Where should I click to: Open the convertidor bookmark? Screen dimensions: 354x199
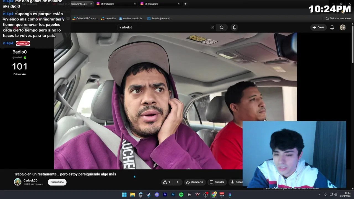108,19
